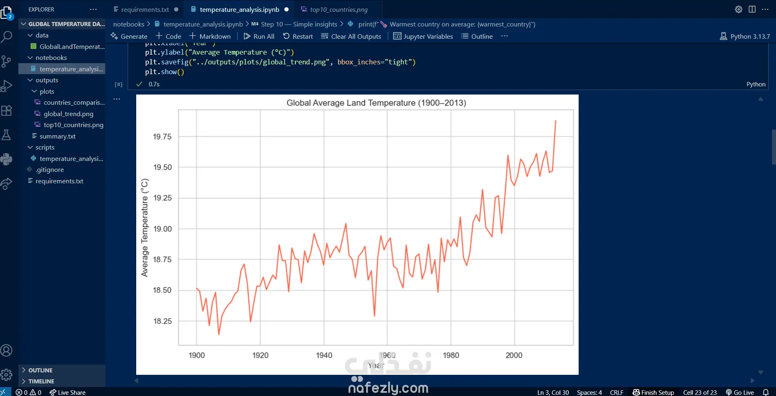The image size is (776, 396).
Task: Open editor more actions at top right
Action: pyautogui.click(x=765, y=9)
